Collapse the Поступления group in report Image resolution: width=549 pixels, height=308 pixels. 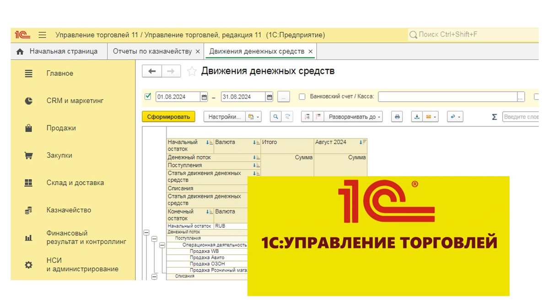pos(154,239)
